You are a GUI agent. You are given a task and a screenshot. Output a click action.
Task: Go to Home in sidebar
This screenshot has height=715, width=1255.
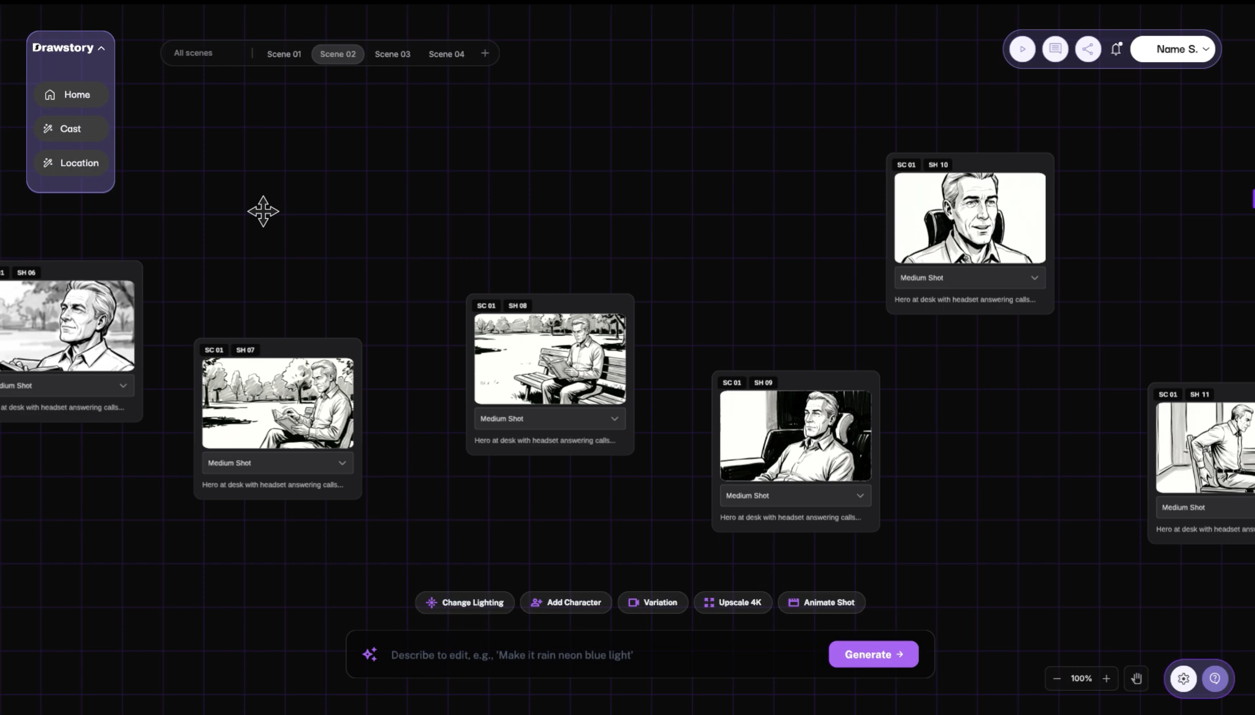[x=71, y=95]
